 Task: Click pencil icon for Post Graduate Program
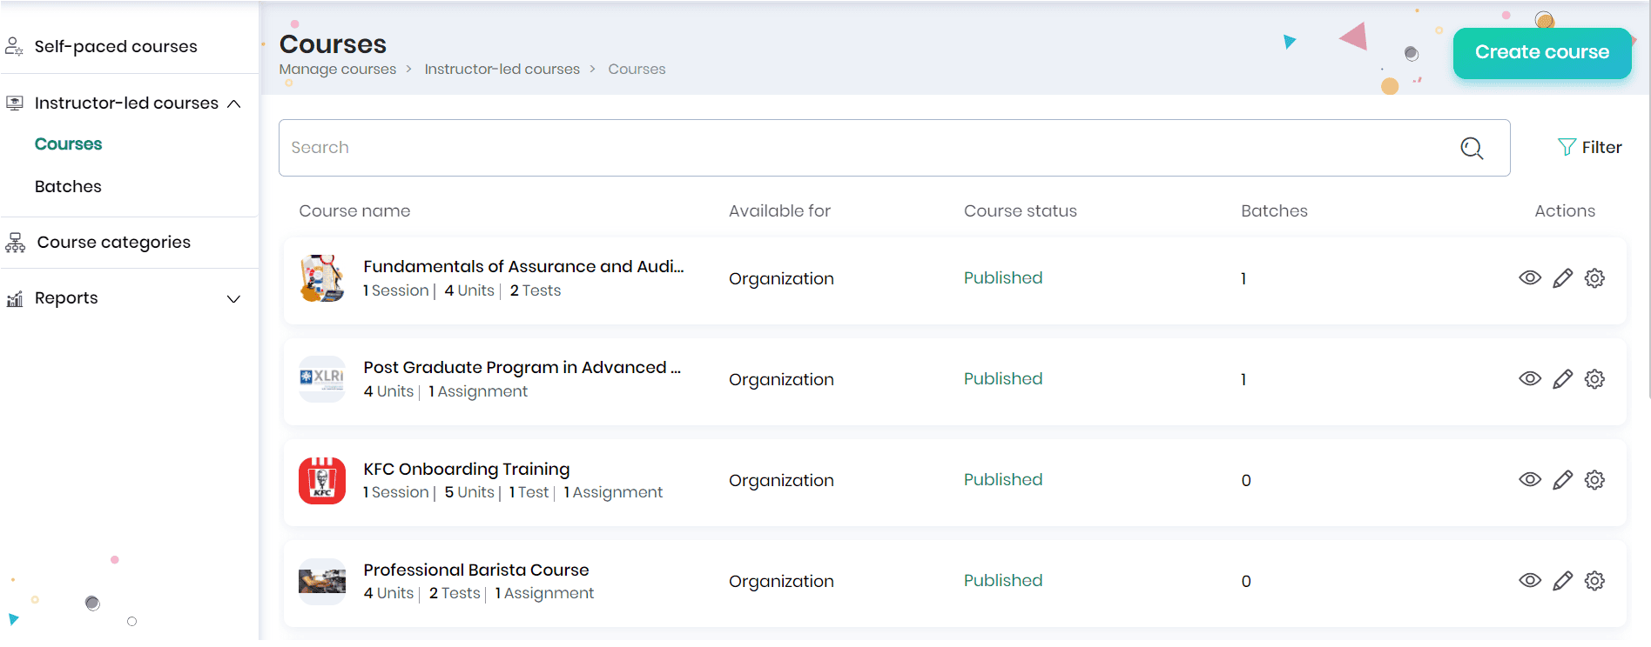point(1563,379)
